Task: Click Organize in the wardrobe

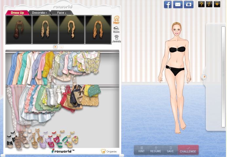Action: coord(109,151)
